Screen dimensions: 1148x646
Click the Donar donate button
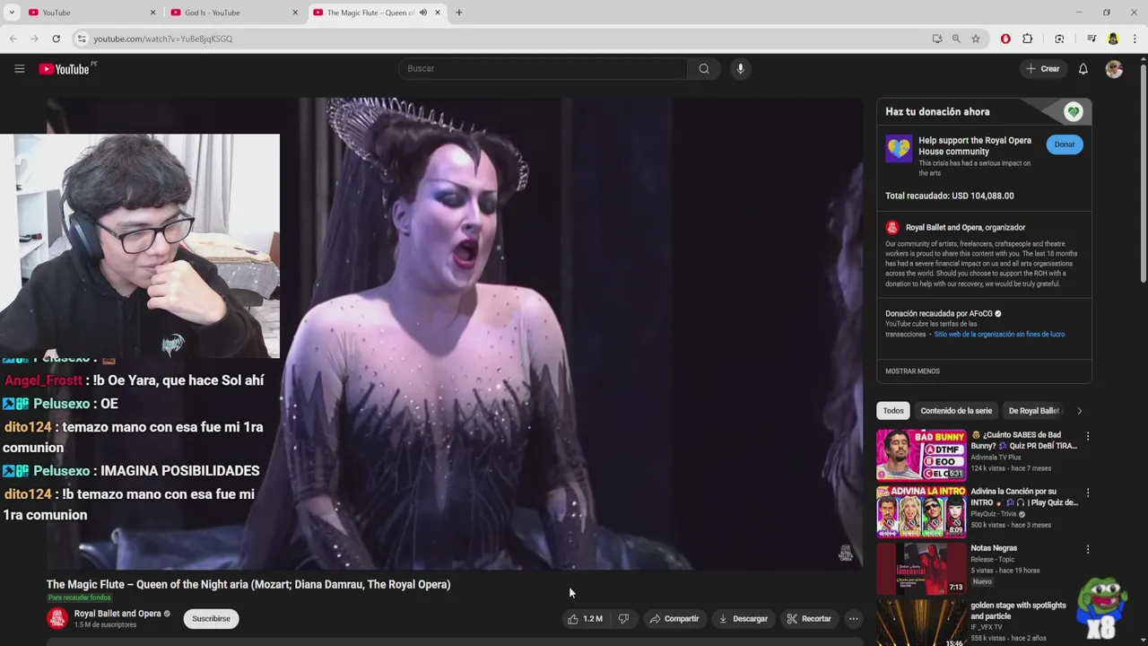click(1065, 144)
